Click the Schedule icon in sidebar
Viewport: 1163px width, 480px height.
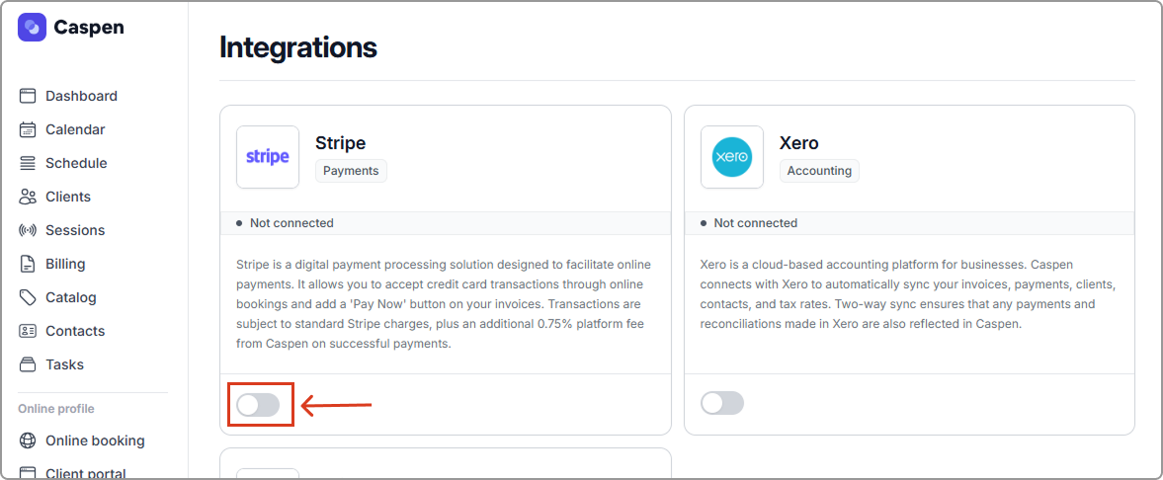point(28,163)
